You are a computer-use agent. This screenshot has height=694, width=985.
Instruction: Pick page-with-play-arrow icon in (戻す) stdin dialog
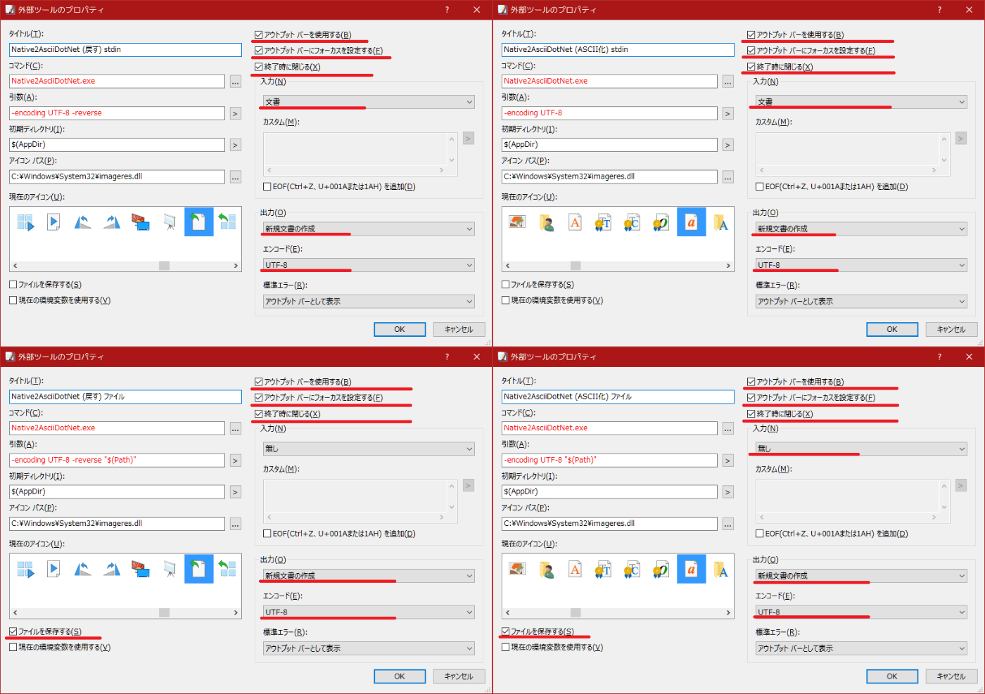point(53,222)
